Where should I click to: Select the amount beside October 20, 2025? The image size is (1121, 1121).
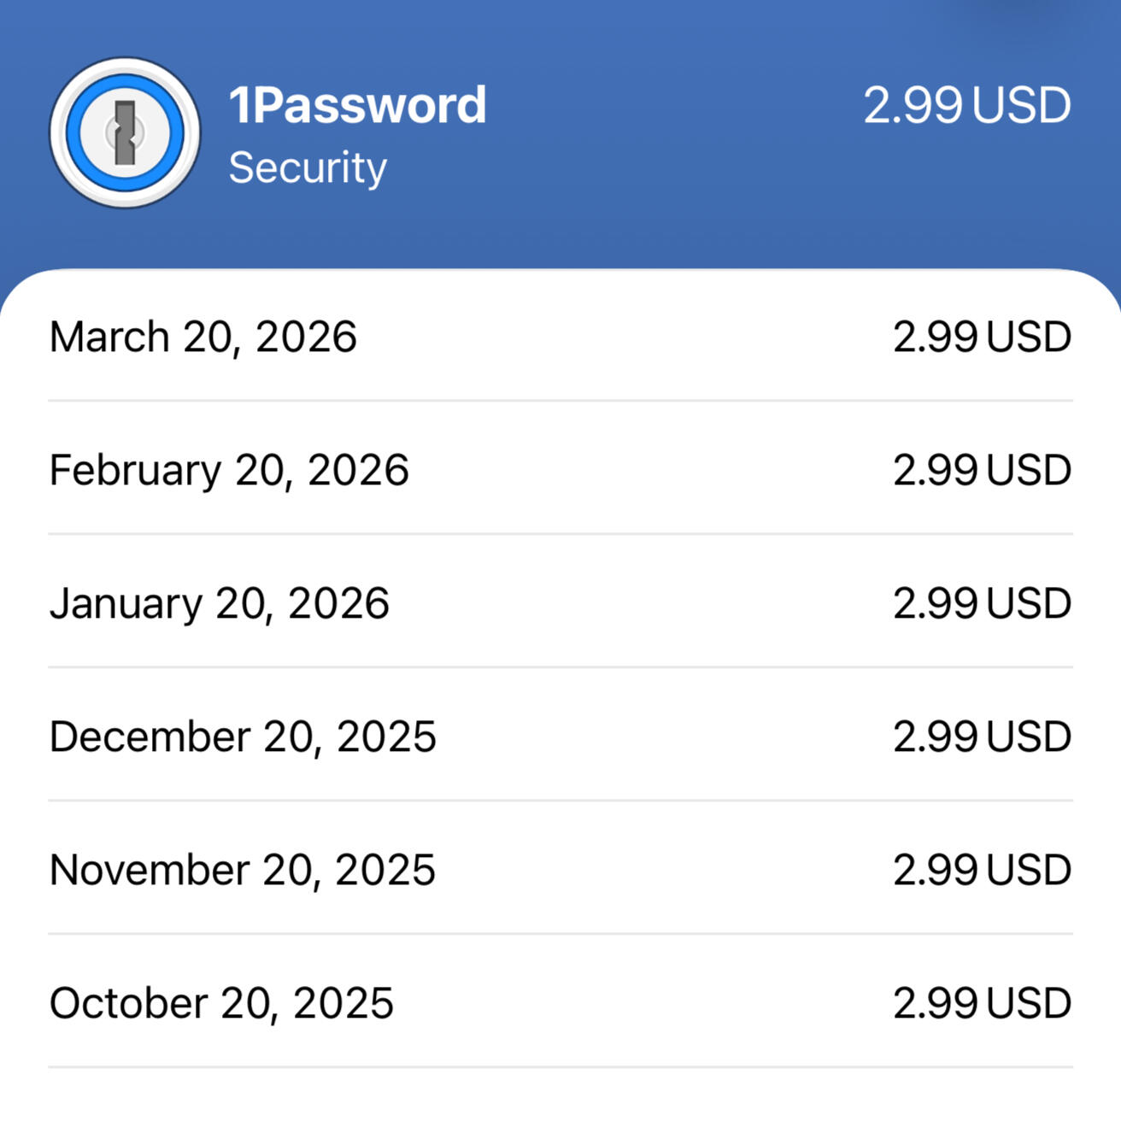click(x=982, y=1003)
